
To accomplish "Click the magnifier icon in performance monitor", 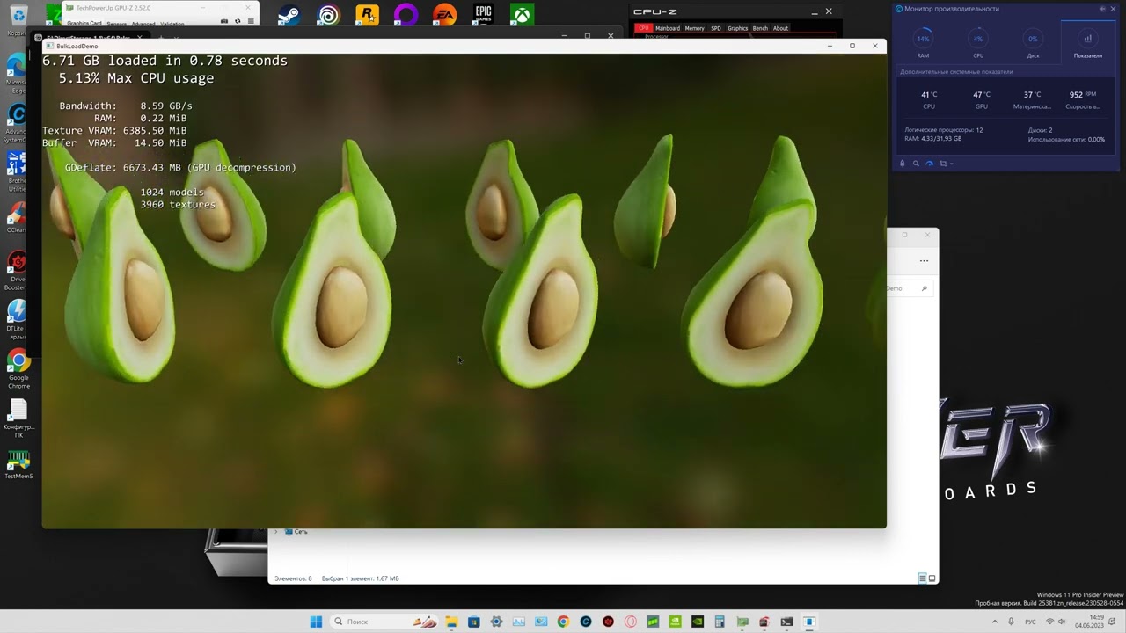I will [x=916, y=164].
